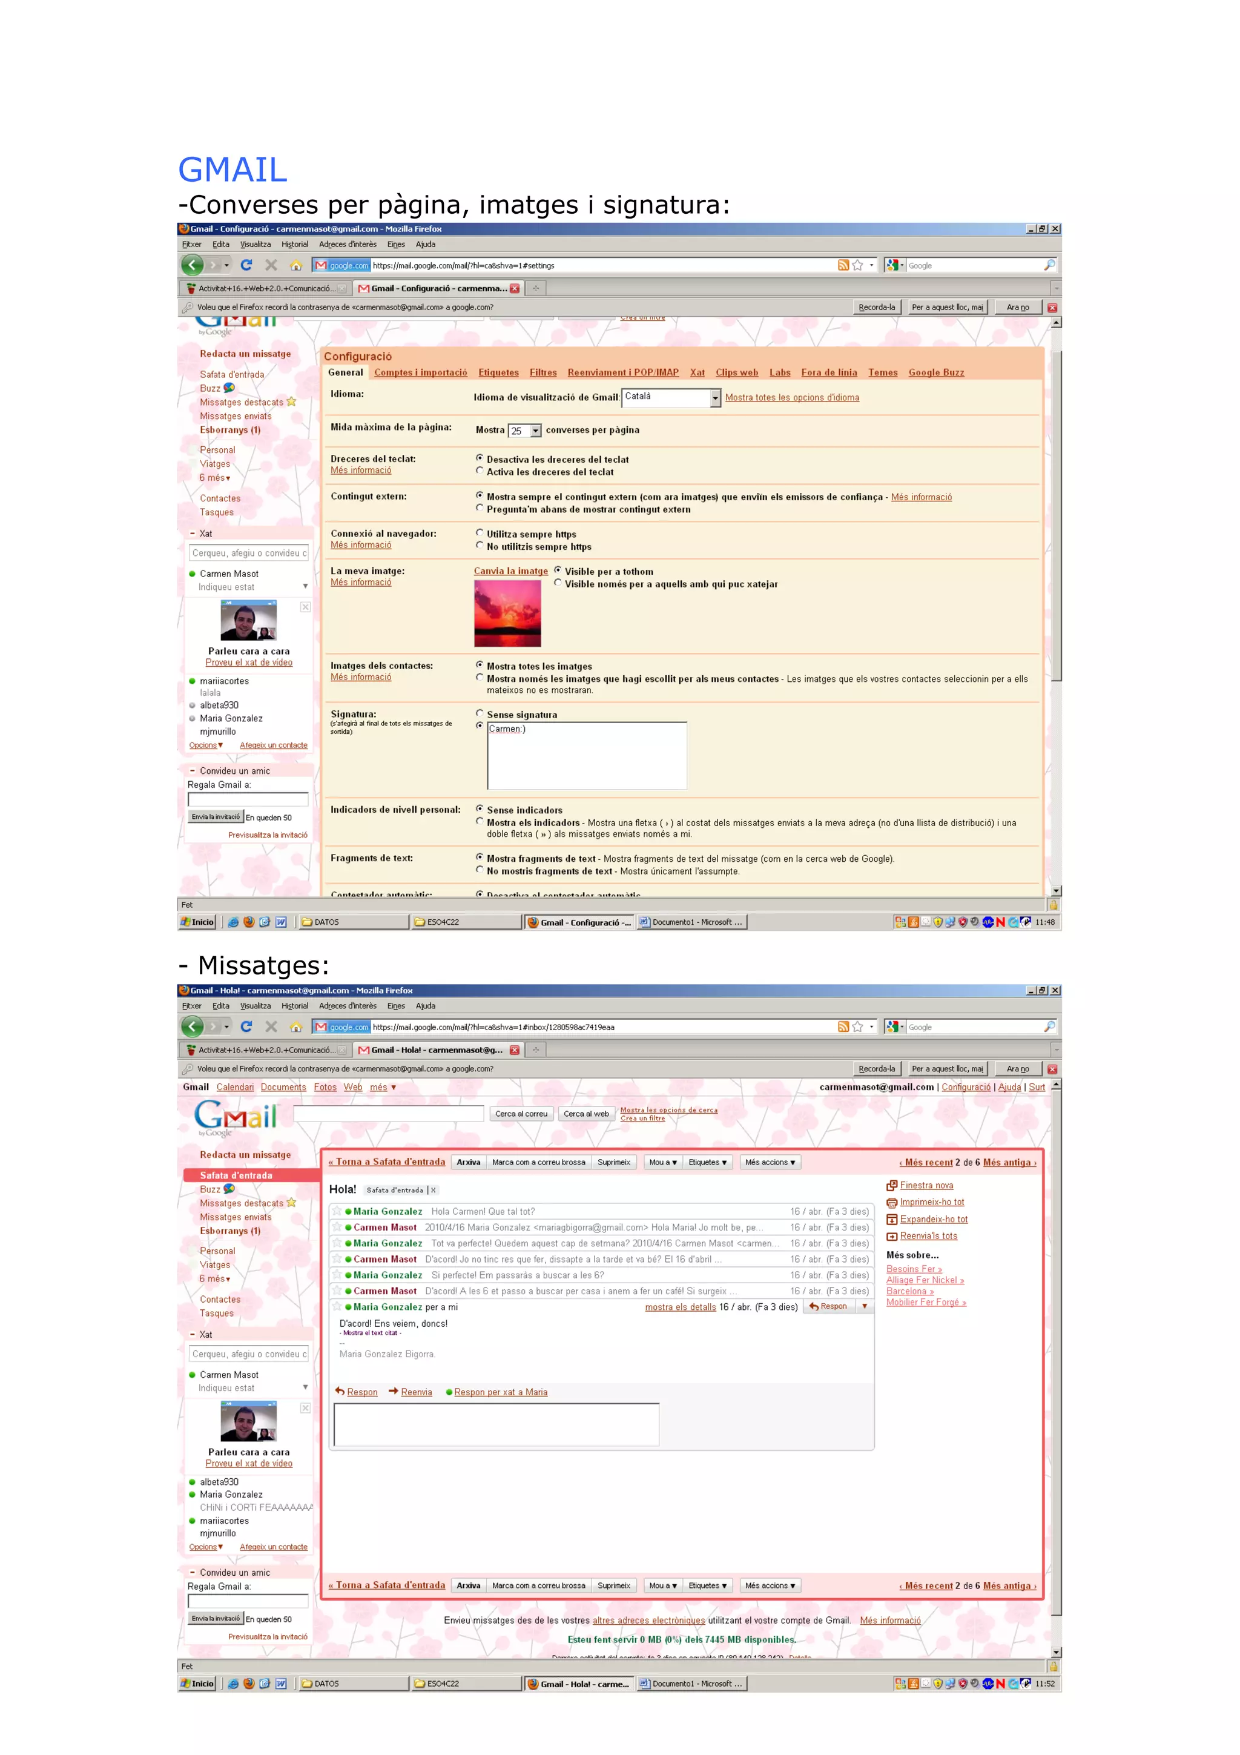
Task: Click into the signature text box containing 'Carmen:)'
Action: point(586,755)
